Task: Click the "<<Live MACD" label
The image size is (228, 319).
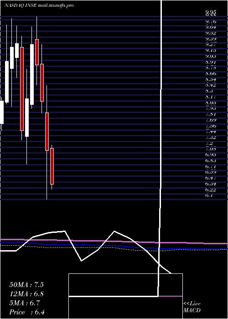Action: [x=192, y=307]
